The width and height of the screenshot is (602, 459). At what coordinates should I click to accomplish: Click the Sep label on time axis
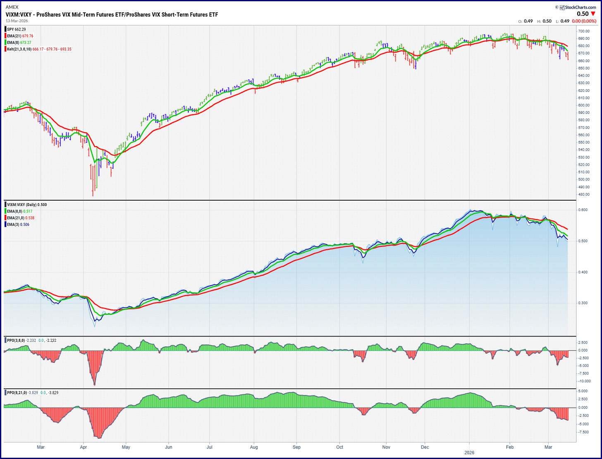[296, 447]
